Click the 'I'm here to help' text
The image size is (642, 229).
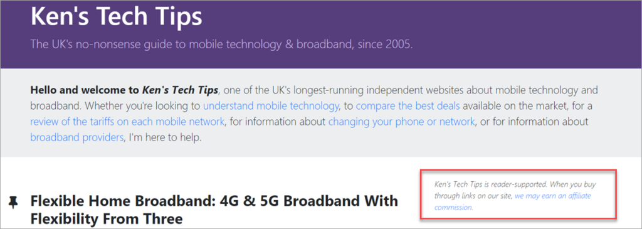pos(165,137)
